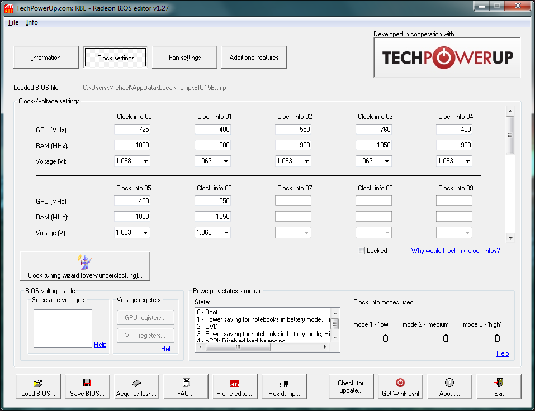Click the RBE app icon in title bar
The image size is (535, 411).
tap(9, 8)
